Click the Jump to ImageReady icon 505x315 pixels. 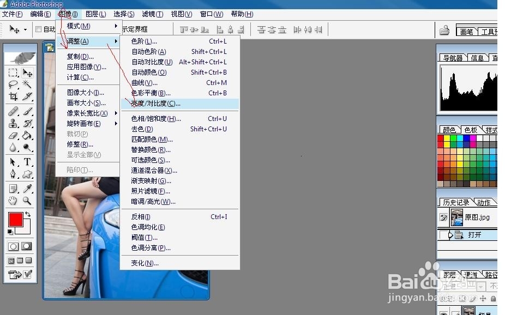(x=14, y=274)
